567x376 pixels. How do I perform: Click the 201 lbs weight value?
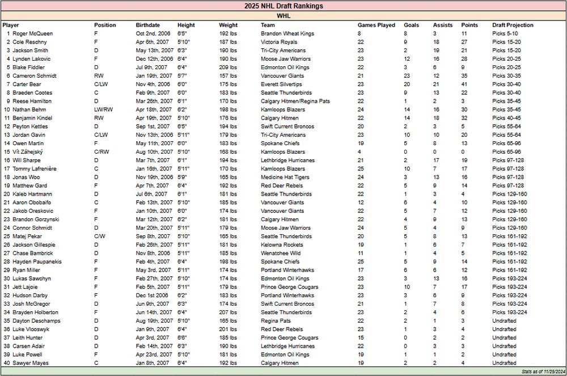(228, 329)
